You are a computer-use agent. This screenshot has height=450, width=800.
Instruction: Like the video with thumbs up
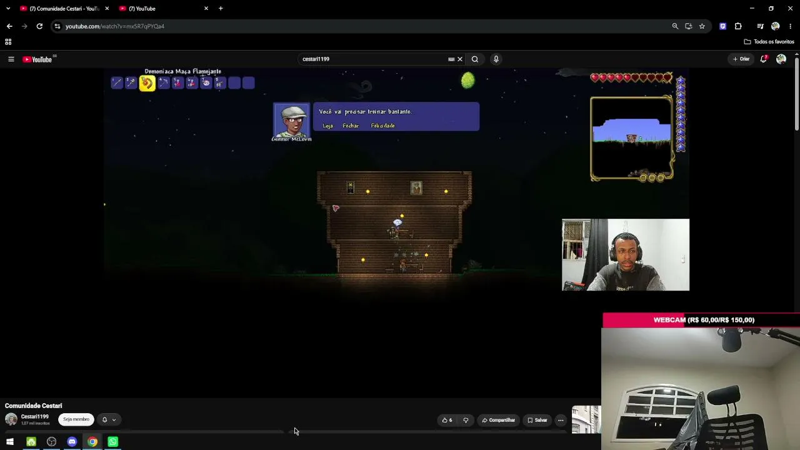click(447, 420)
